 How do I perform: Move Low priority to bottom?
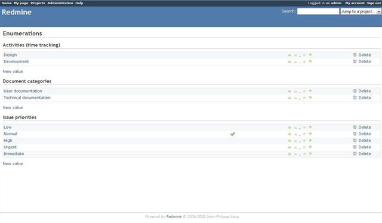[310, 128]
